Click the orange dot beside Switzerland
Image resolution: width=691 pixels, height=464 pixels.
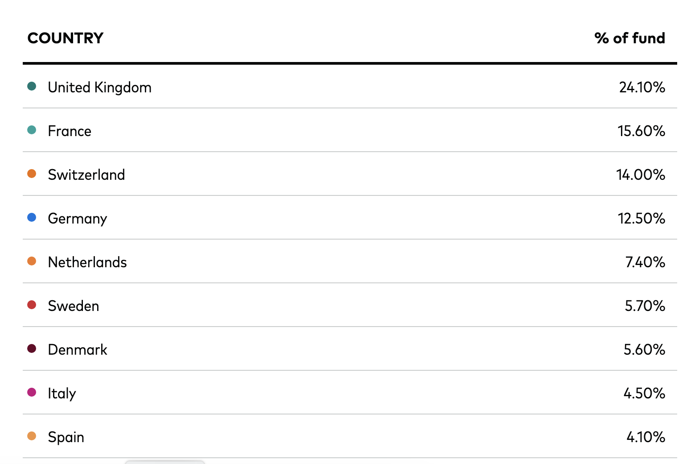(x=32, y=174)
